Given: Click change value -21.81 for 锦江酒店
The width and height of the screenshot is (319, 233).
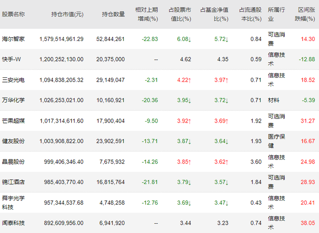Looking at the screenshot, I should click(x=150, y=182).
